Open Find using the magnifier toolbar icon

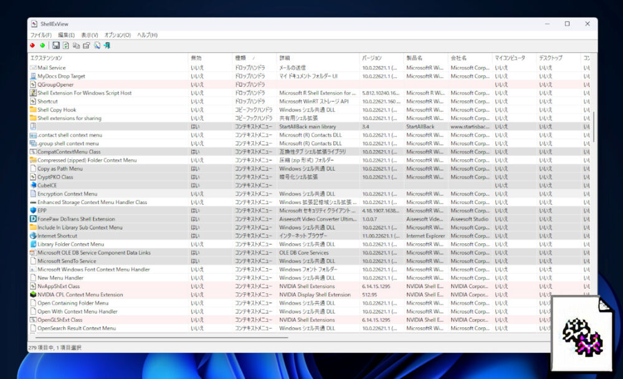coord(97,45)
